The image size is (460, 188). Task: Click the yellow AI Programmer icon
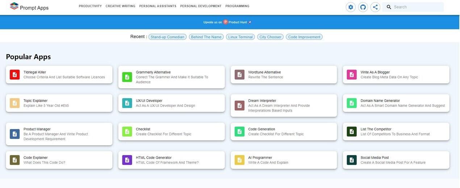[239, 160]
